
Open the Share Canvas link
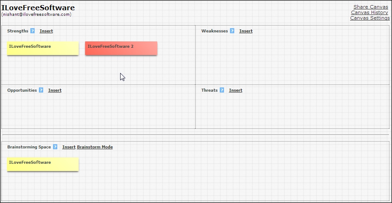pyautogui.click(x=371, y=7)
